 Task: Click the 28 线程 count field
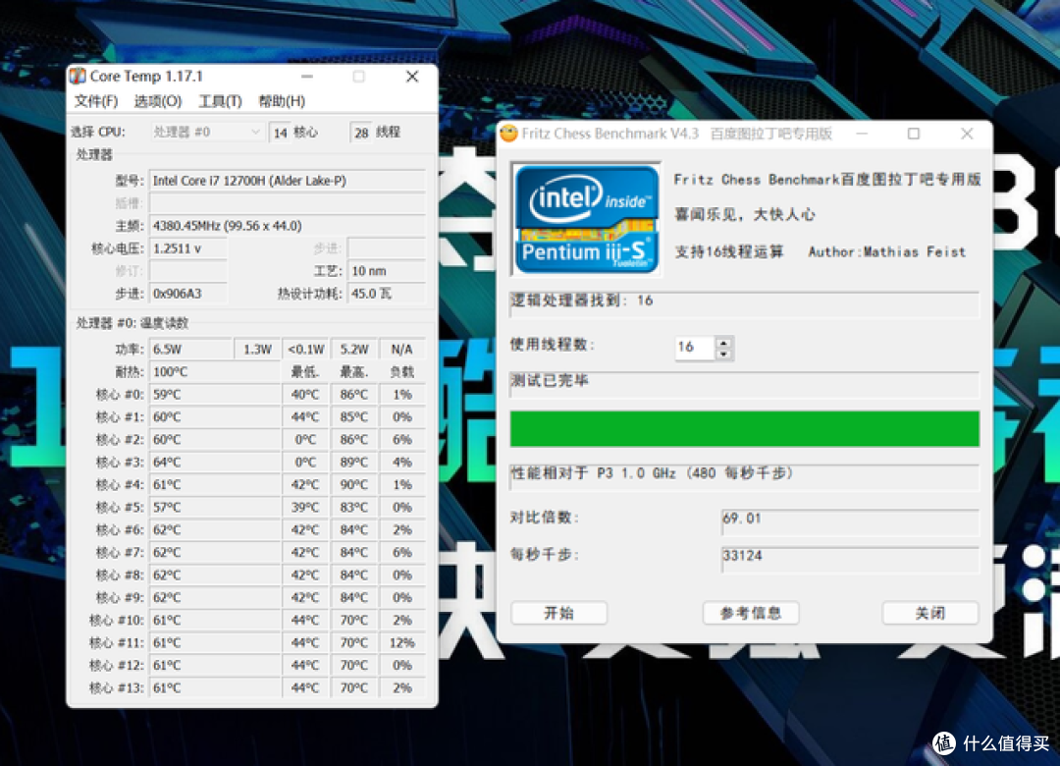(x=361, y=133)
